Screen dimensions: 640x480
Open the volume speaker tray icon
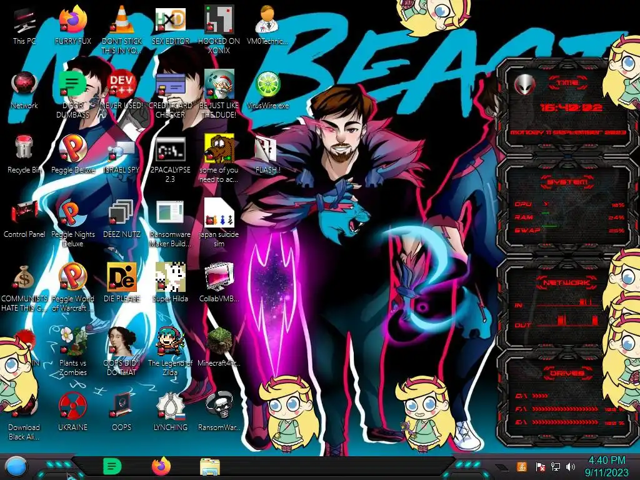pyautogui.click(x=571, y=467)
